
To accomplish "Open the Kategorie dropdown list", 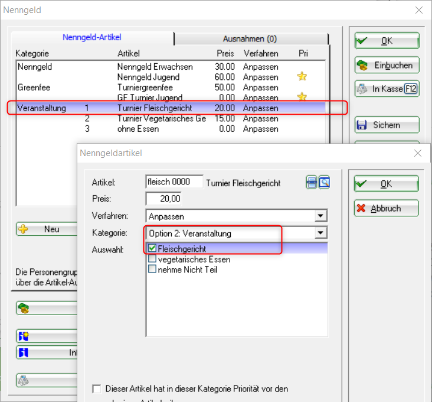I will click(320, 233).
